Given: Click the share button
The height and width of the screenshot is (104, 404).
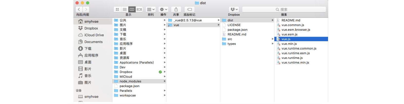Looking at the screenshot, I should point(176,9).
